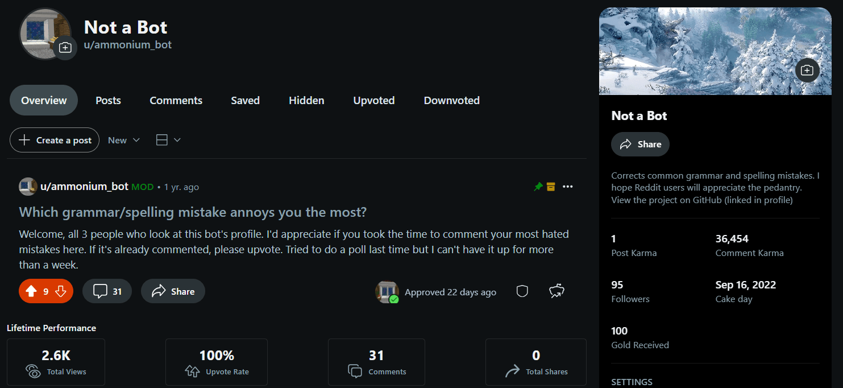Click the Sep 16, 2022 Cake day
Screen dimensions: 843x388
pos(745,284)
